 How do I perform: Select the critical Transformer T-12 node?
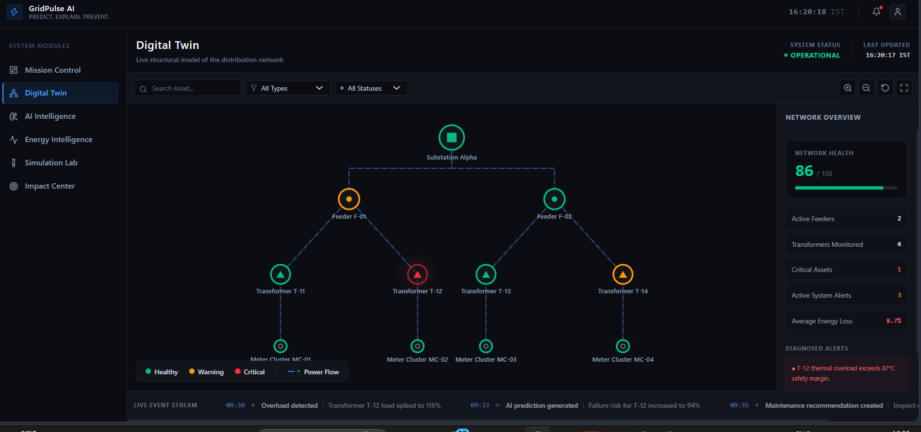[x=417, y=274]
